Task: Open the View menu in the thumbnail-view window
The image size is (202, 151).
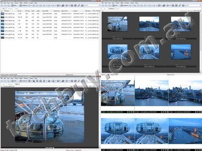Action: tap(113, 3)
